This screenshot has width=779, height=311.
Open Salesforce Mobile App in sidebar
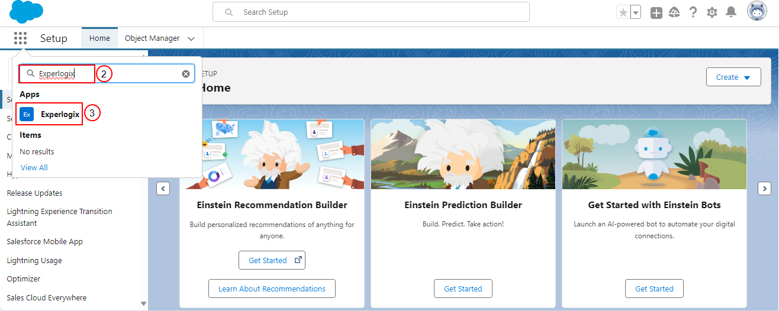pos(44,241)
